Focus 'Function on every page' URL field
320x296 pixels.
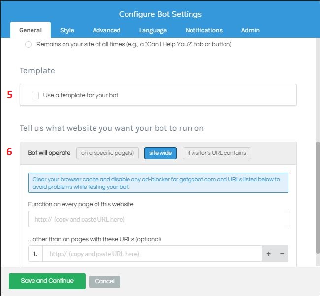[x=158, y=219]
